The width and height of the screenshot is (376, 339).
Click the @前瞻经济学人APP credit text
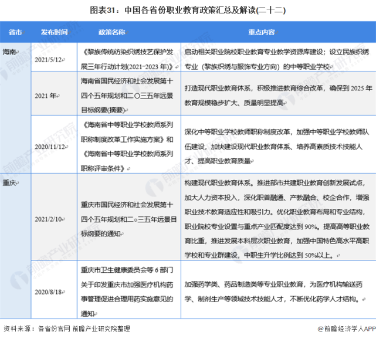pyautogui.click(x=347, y=329)
